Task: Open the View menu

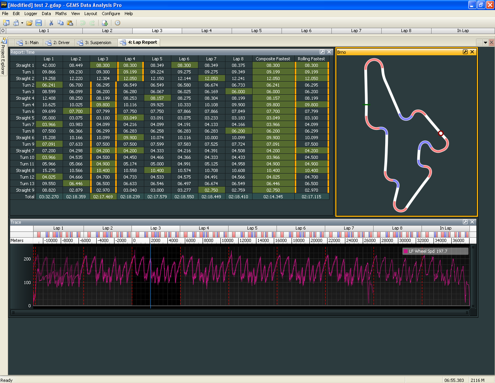Action: coord(75,14)
